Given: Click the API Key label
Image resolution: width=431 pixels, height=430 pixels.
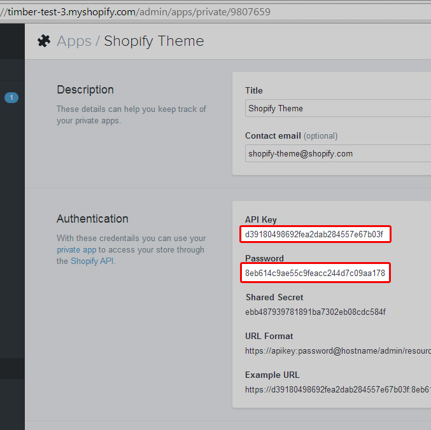Looking at the screenshot, I should 261,219.
